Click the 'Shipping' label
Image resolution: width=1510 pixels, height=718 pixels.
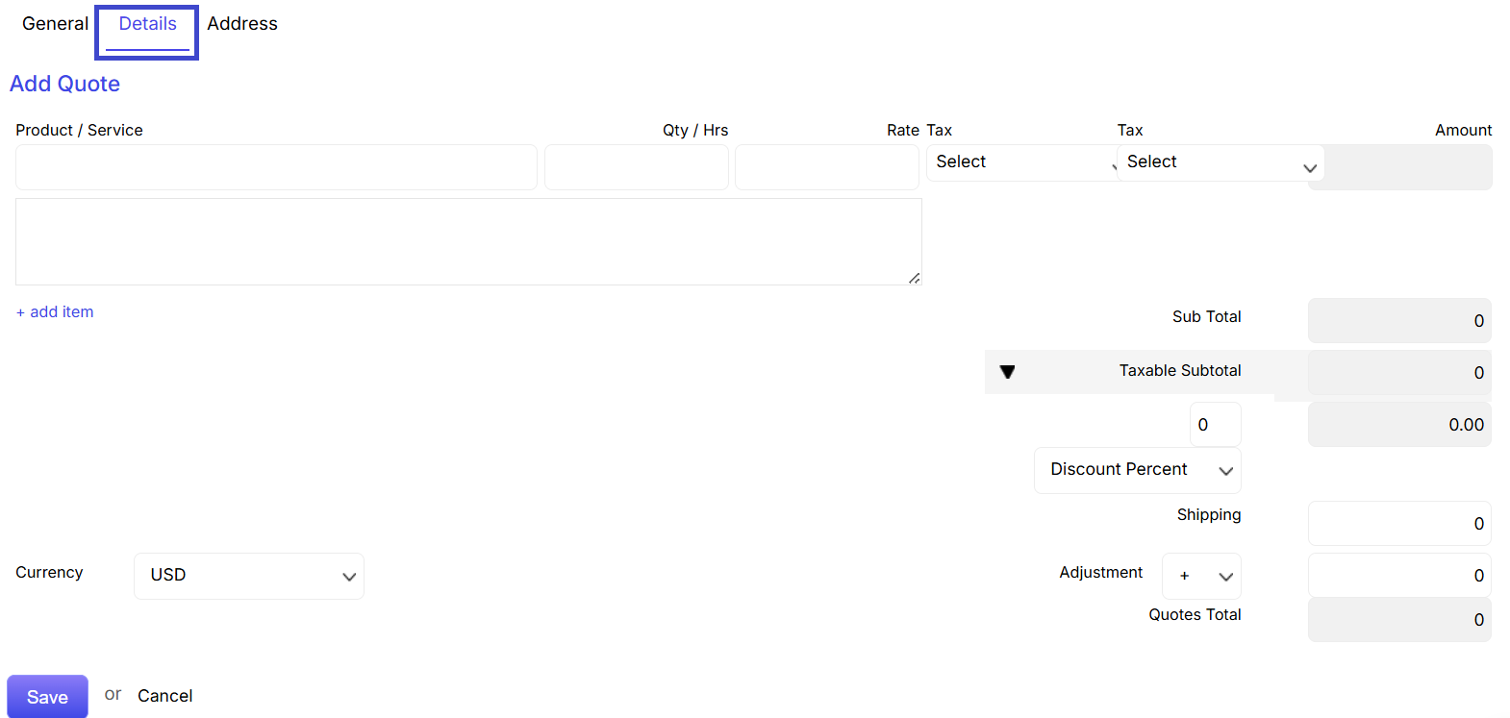1209,515
